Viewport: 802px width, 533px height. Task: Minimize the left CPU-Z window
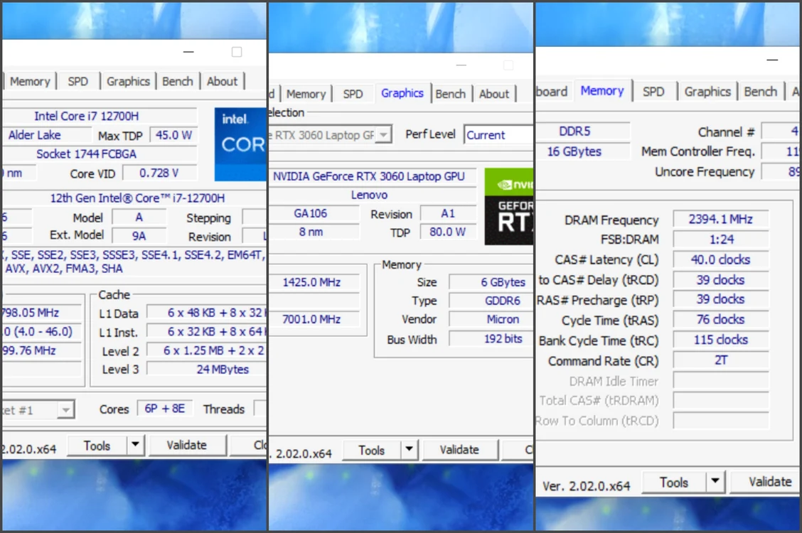pyautogui.click(x=188, y=52)
